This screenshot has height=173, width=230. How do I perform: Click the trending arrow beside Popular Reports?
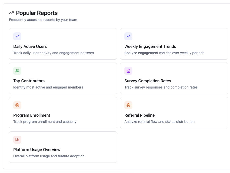pos(12,13)
